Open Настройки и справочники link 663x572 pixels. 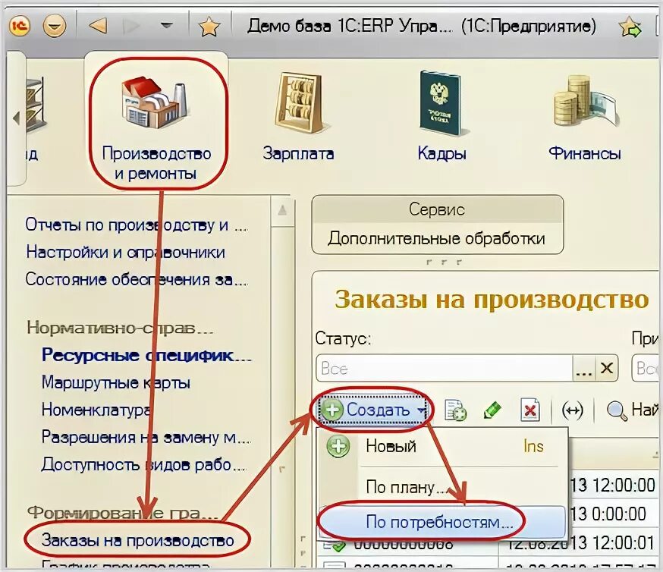pyautogui.click(x=126, y=253)
